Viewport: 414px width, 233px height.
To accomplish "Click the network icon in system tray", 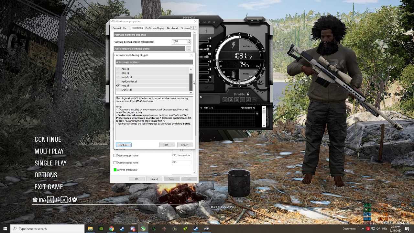I will (373, 229).
